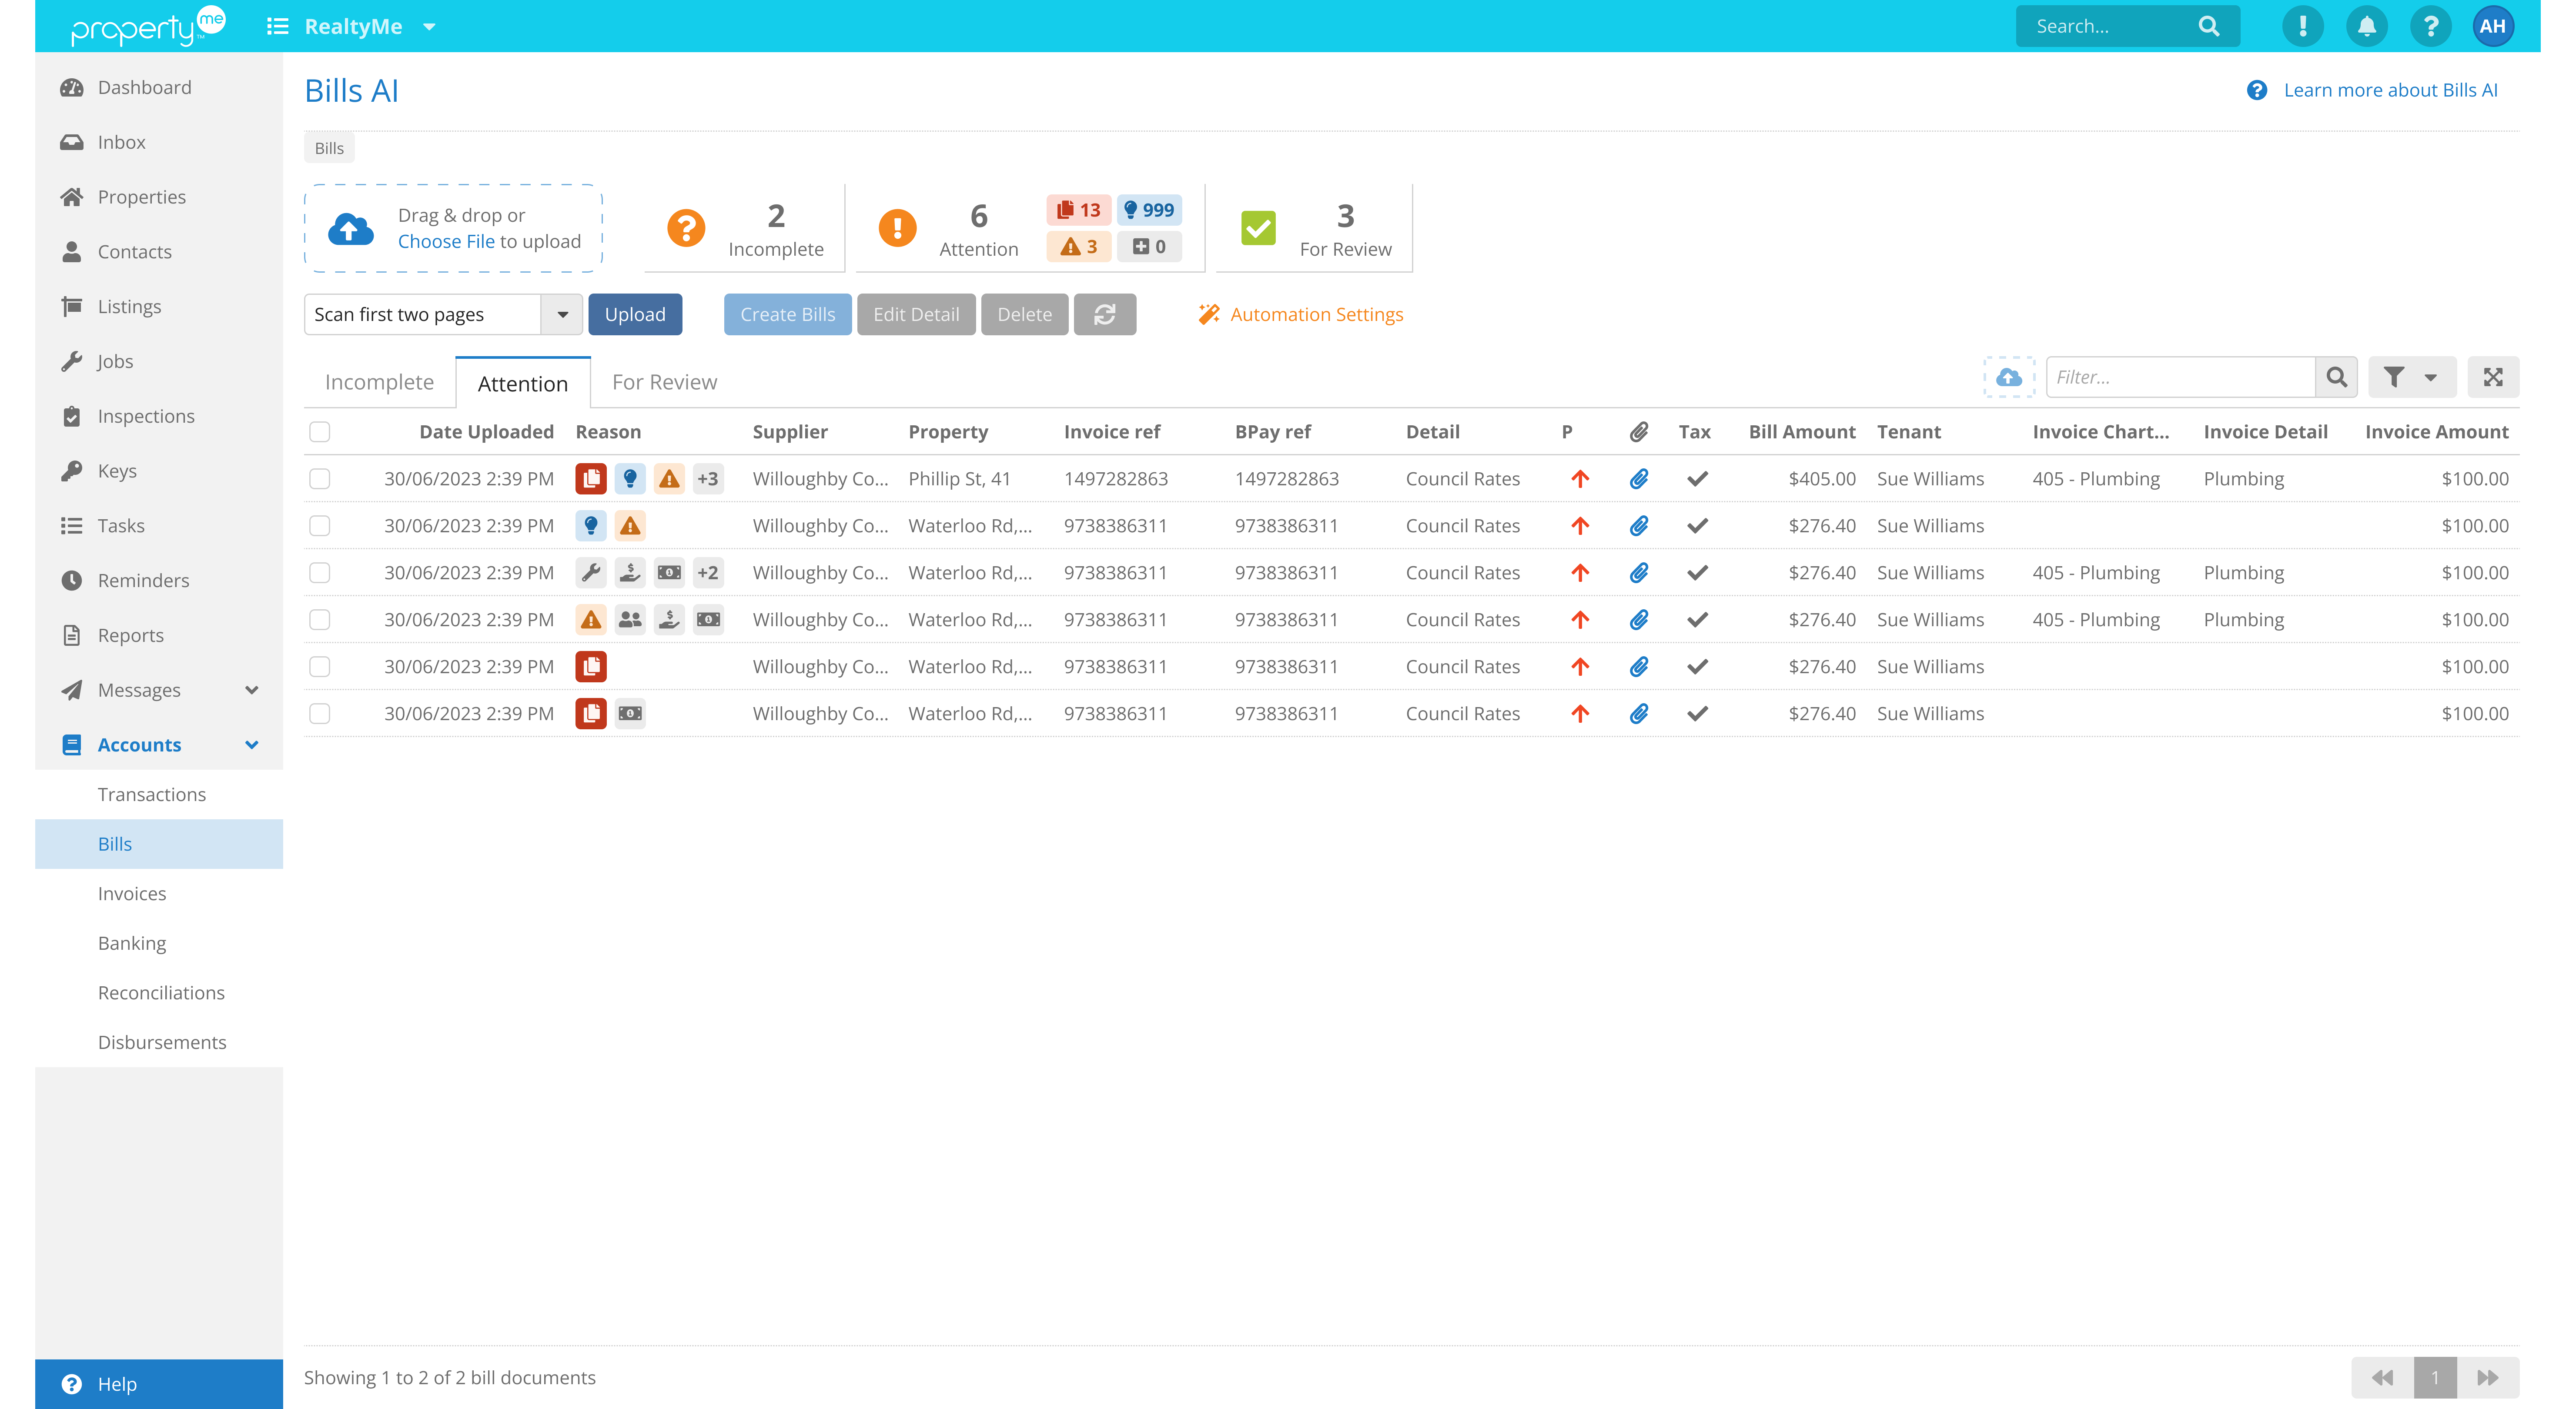Switch to the Incomplete tab
This screenshot has width=2576, height=1409.
point(379,382)
